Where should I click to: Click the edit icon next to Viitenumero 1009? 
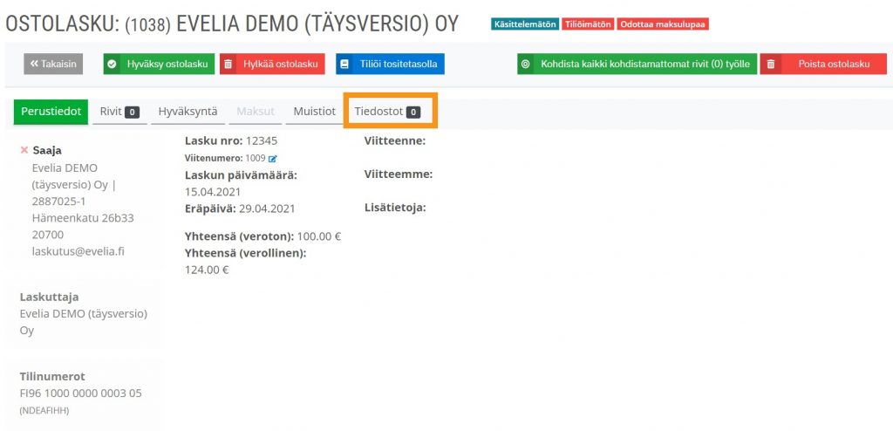point(273,159)
